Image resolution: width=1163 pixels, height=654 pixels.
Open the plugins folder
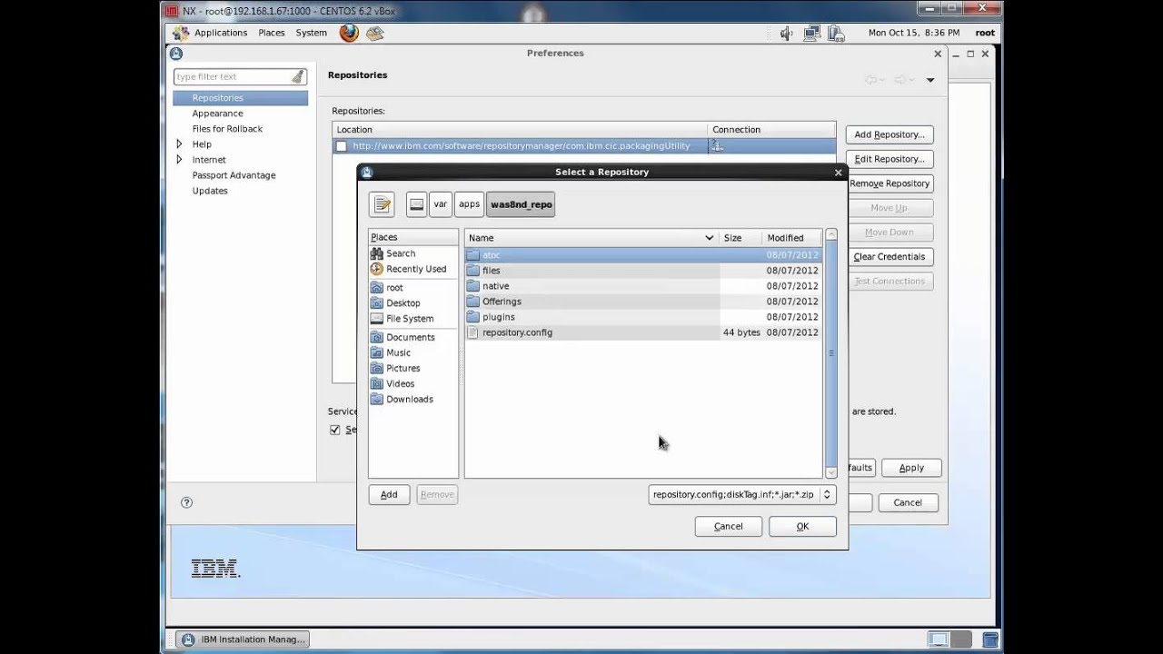pyautogui.click(x=642, y=317)
